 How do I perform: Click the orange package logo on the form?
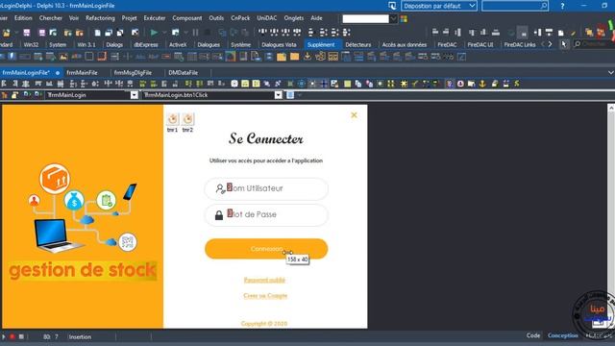[x=55, y=179]
